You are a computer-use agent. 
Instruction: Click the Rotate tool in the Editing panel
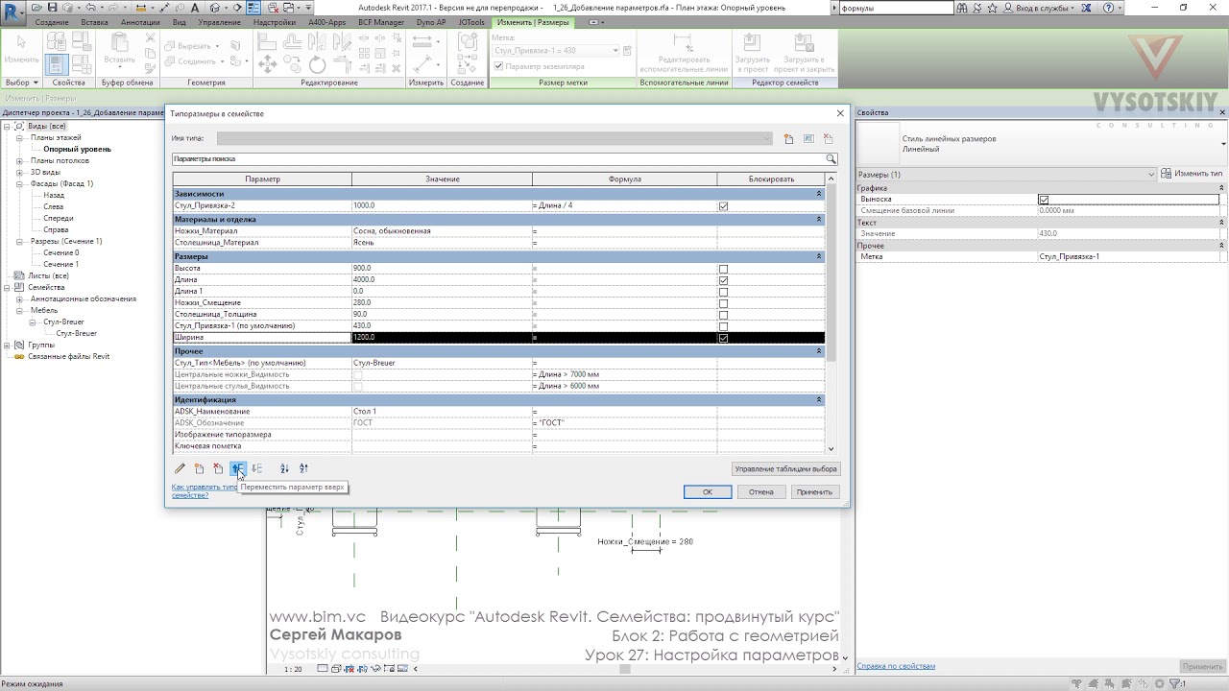point(317,64)
